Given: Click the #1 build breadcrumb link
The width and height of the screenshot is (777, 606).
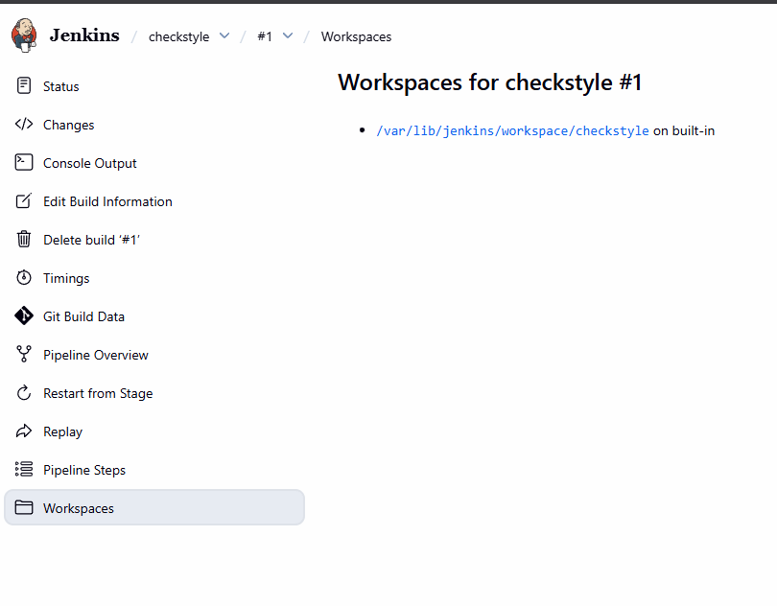Looking at the screenshot, I should [x=265, y=36].
